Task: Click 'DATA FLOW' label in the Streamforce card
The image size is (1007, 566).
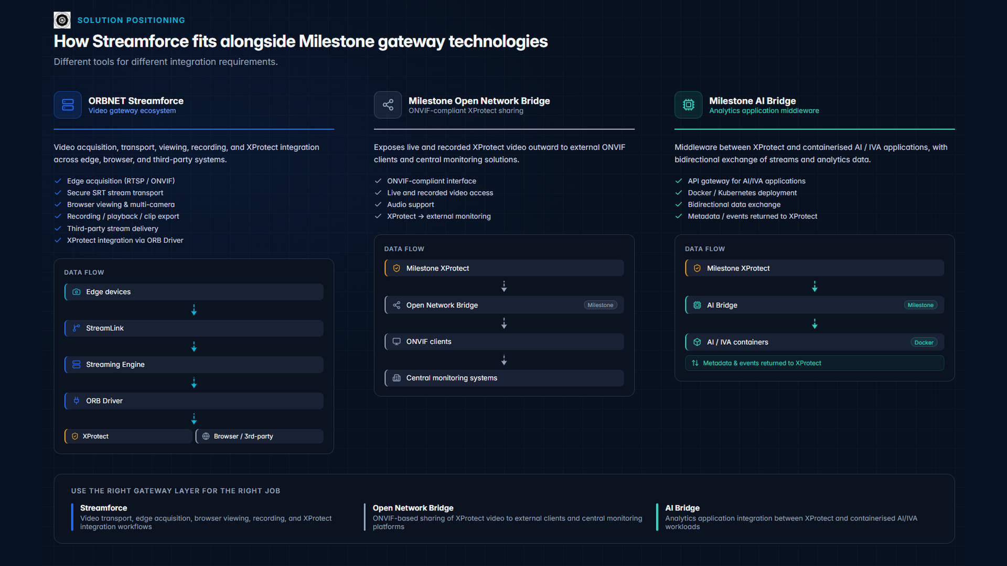Action: pos(84,273)
